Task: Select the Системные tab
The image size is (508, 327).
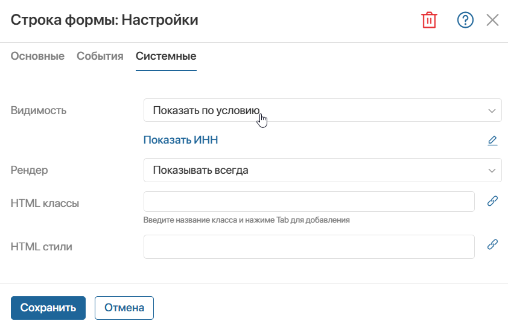Action: pyautogui.click(x=166, y=56)
